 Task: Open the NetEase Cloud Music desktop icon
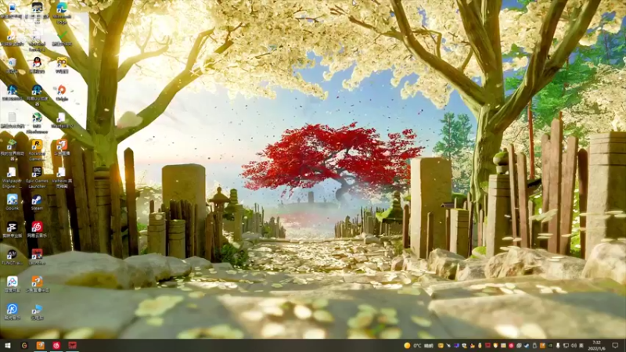tap(37, 229)
